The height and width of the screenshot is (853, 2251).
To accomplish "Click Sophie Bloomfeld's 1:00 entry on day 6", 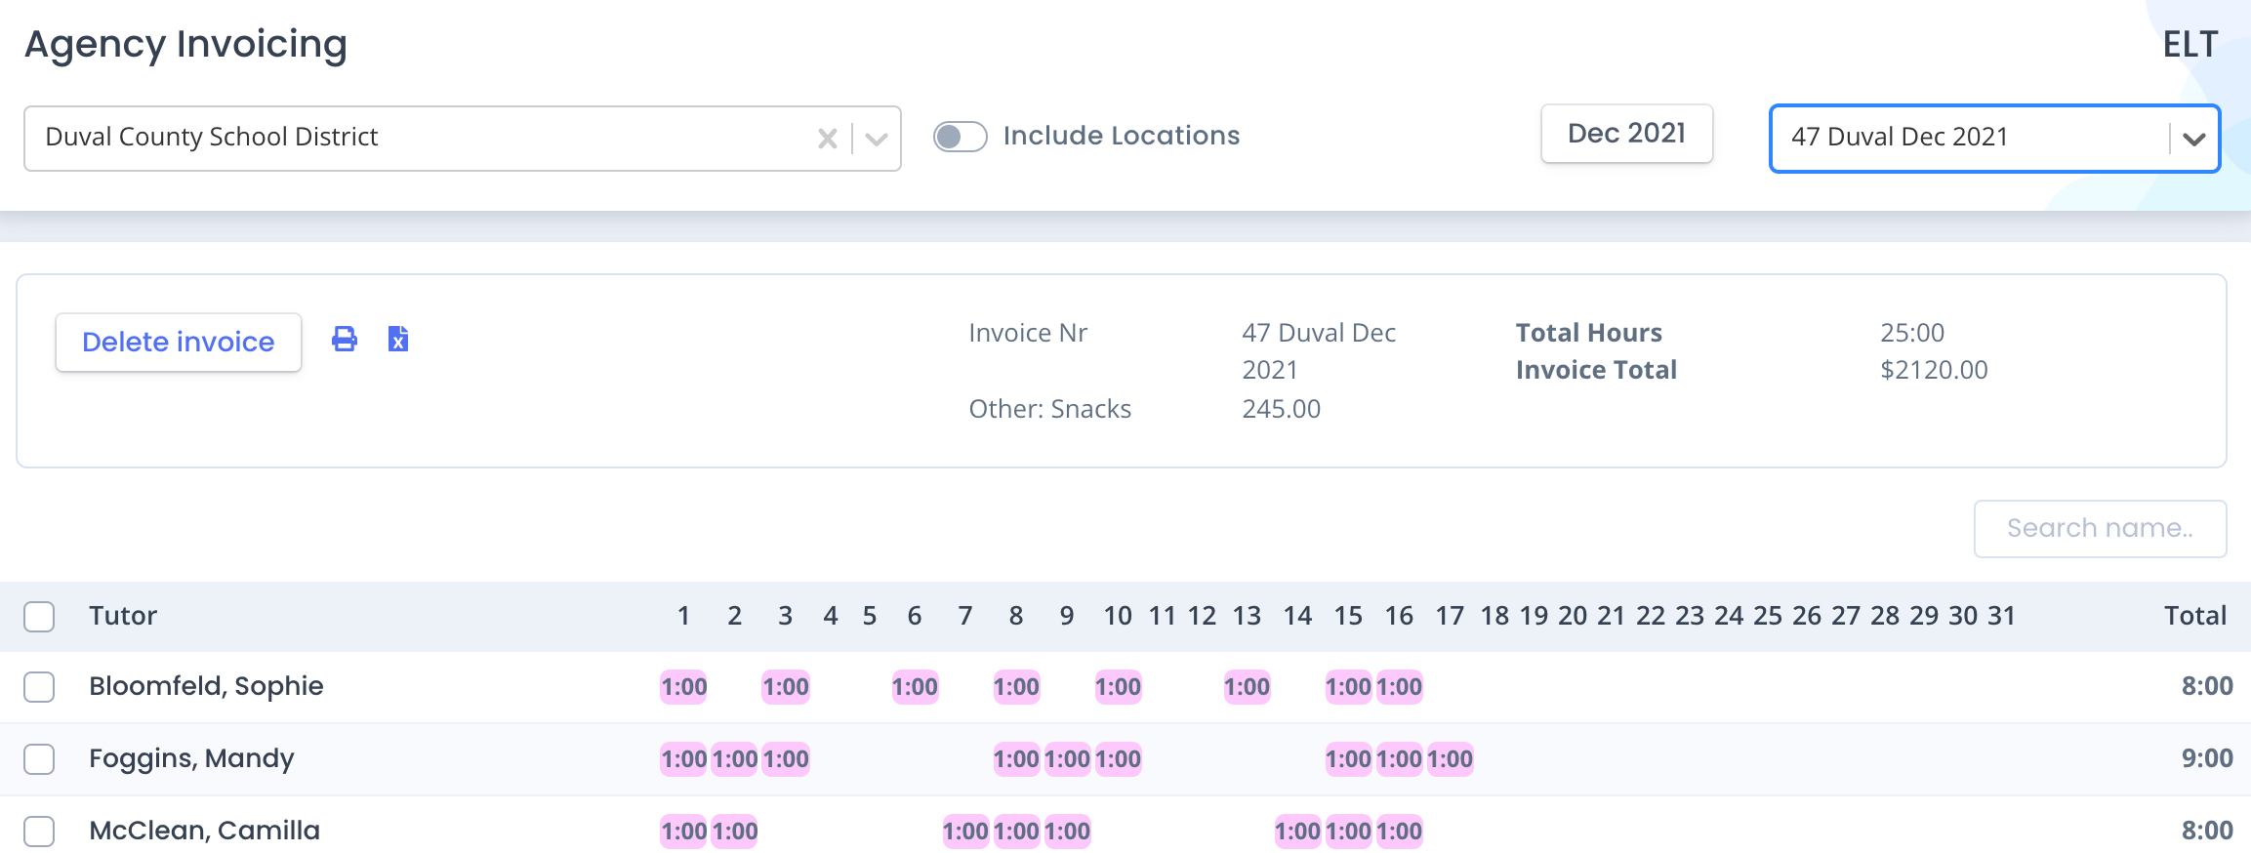I will [915, 687].
